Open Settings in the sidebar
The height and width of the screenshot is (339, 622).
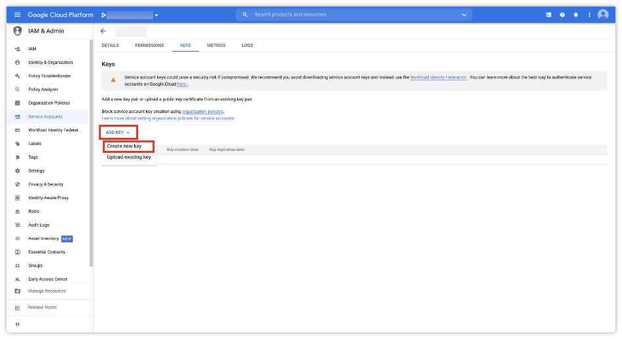pos(37,171)
